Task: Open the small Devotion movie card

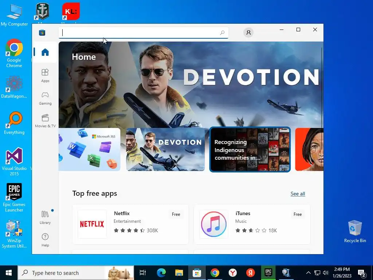Action: point(165,149)
